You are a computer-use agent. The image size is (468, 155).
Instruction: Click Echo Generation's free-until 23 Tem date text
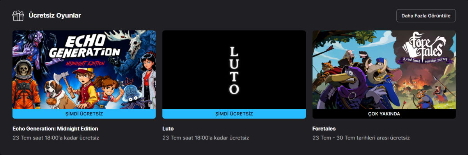click(56, 138)
